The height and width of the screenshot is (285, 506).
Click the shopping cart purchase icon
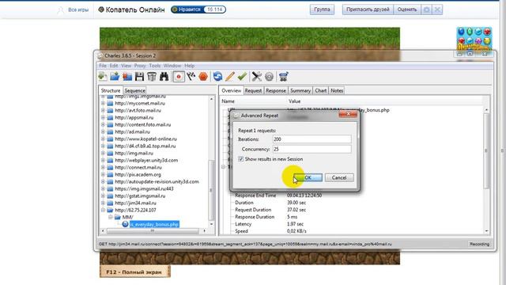283,77
